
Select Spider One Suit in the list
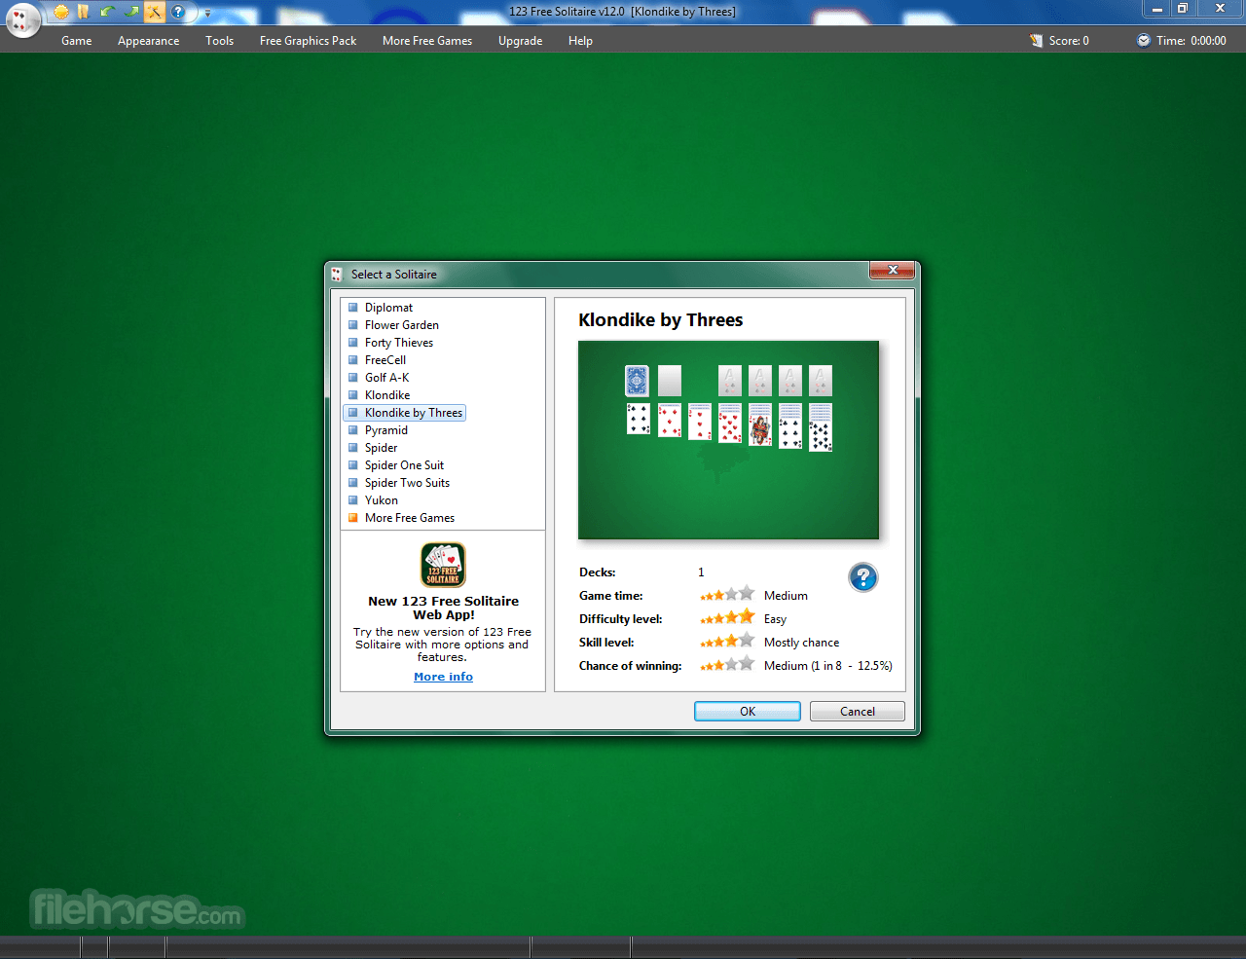[x=404, y=465]
